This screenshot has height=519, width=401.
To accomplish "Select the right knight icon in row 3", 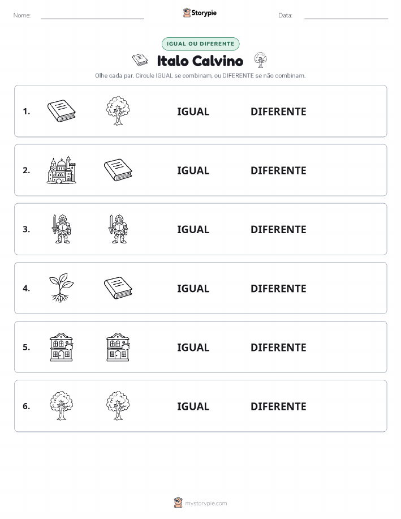I will tap(118, 229).
